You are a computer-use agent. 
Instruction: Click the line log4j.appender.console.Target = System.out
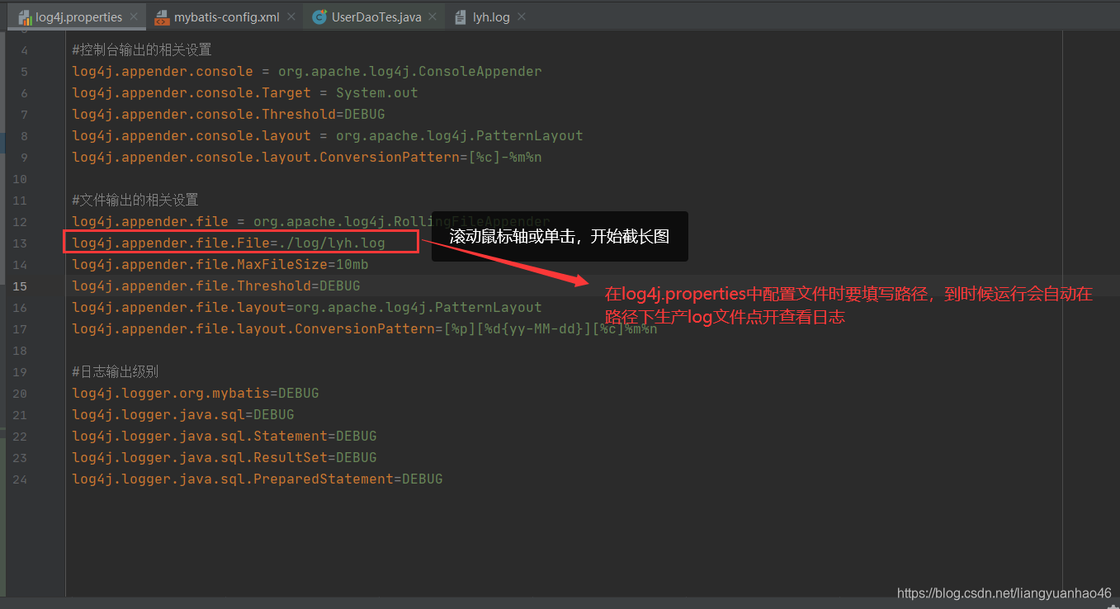(x=245, y=93)
